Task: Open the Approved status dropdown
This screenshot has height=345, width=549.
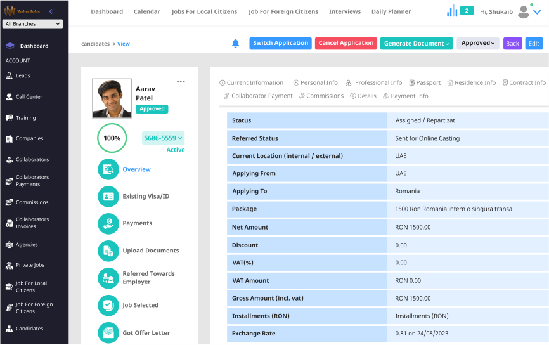Action: pyautogui.click(x=477, y=44)
